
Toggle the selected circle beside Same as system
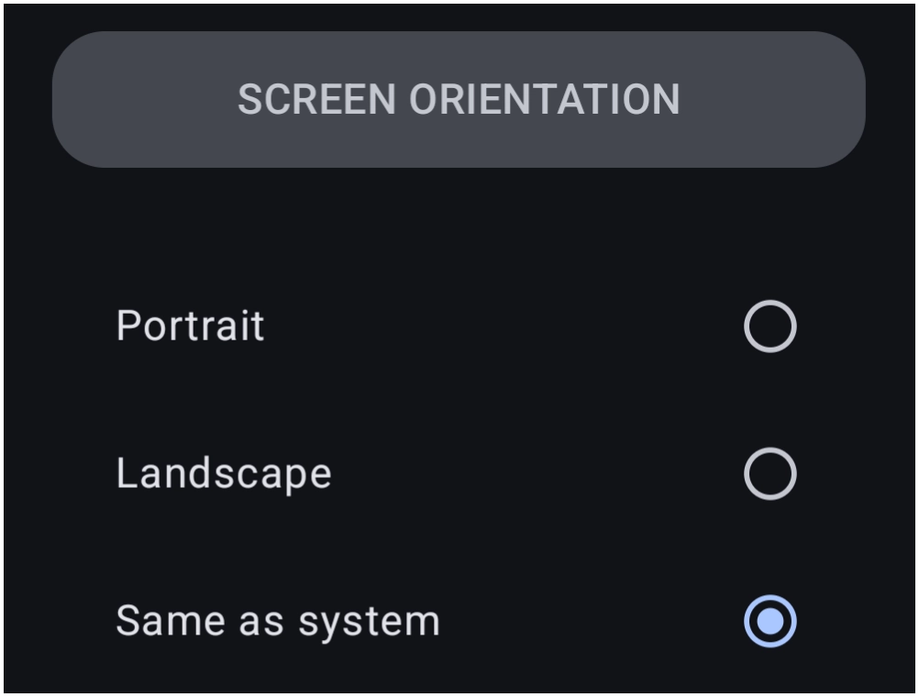click(770, 622)
